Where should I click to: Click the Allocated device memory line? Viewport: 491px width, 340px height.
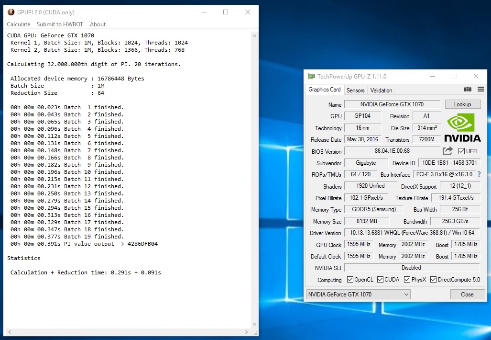tap(77, 79)
